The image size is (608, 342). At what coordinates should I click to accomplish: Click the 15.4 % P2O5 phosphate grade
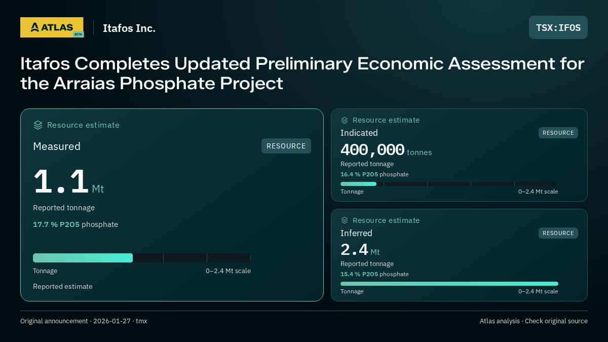[x=374, y=274]
